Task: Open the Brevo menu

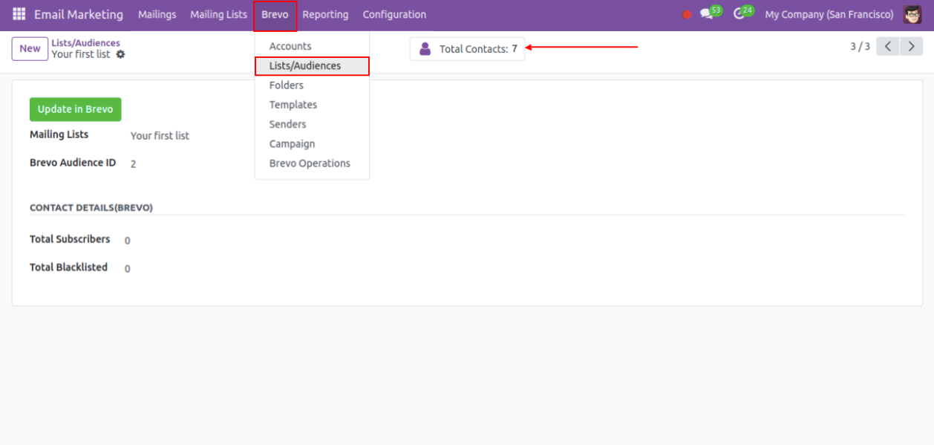Action: 275,15
